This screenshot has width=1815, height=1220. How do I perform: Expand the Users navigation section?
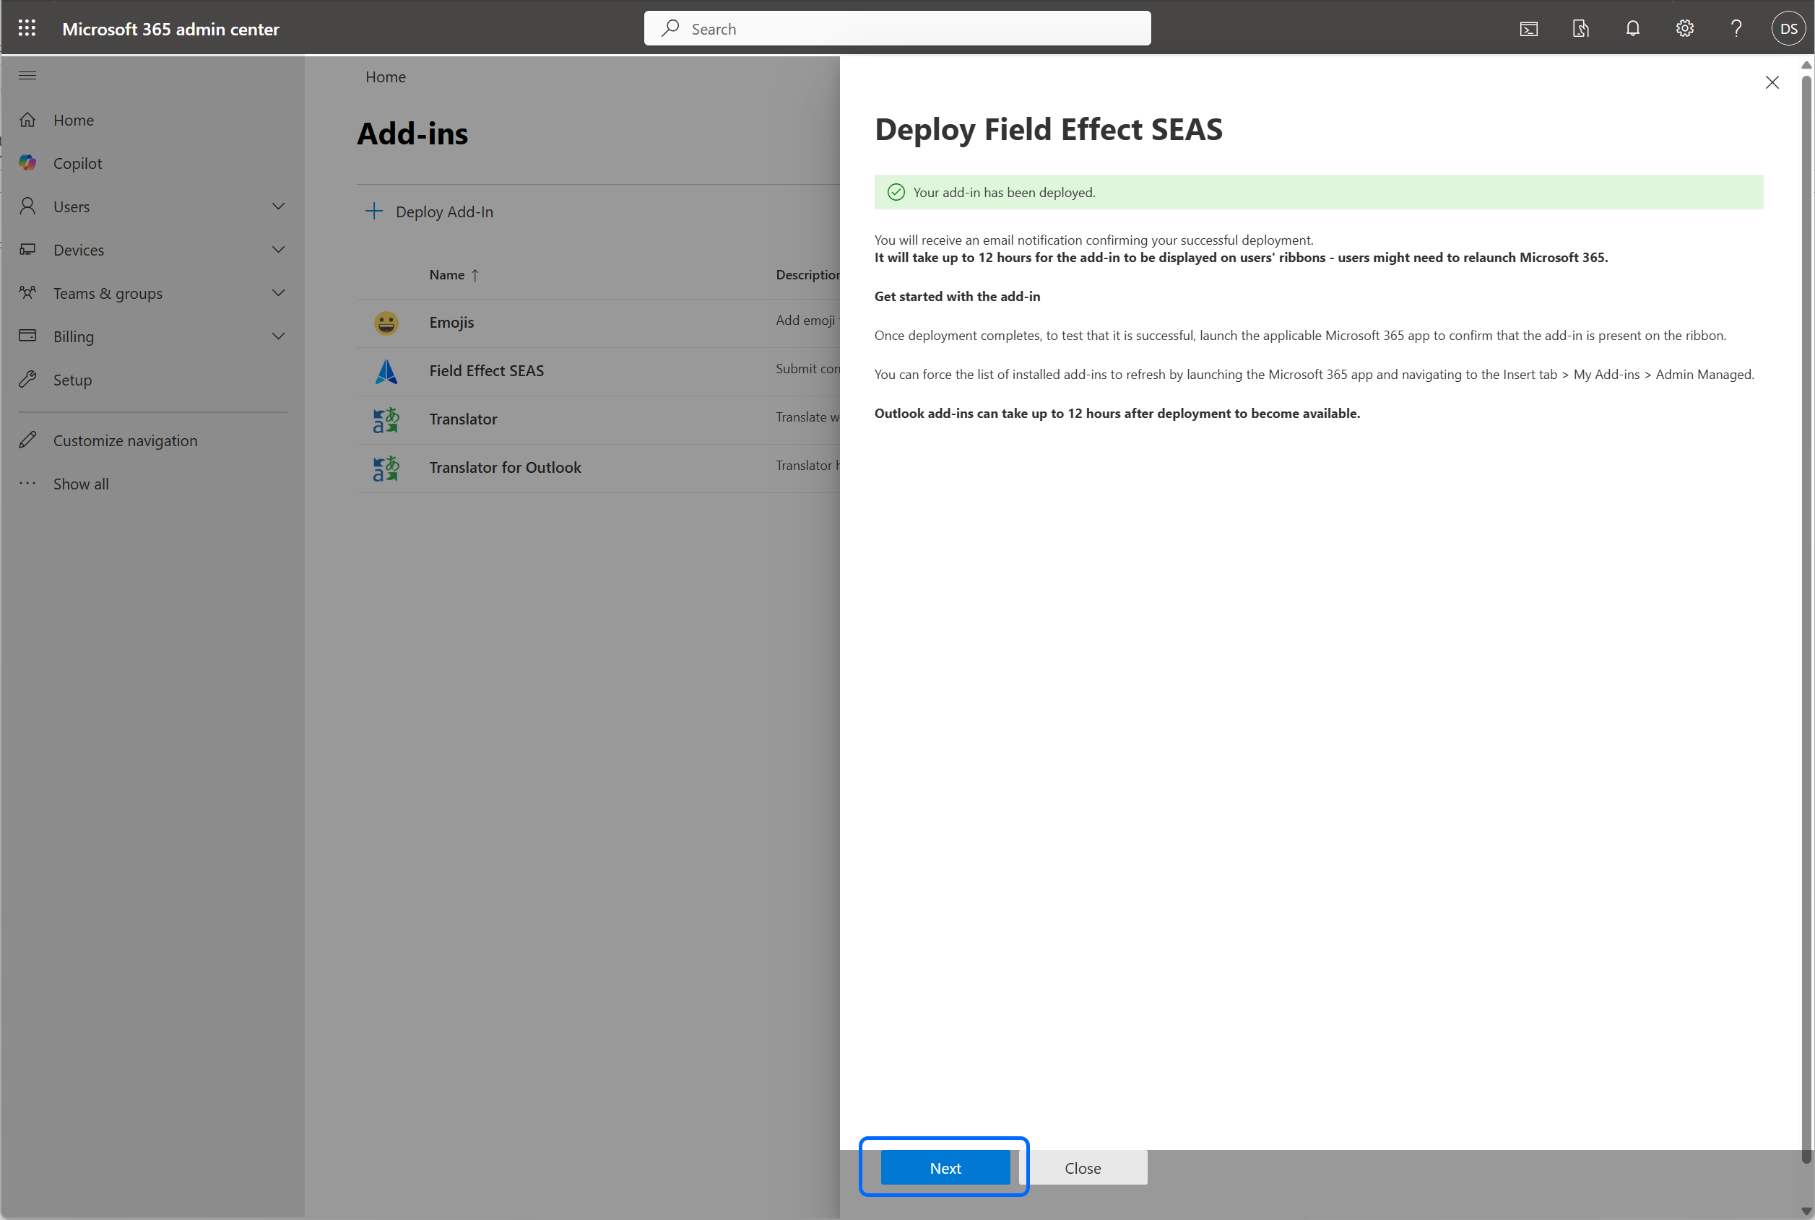click(278, 206)
